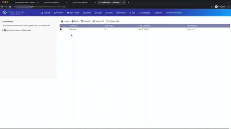Bookmark this page with the star icon

tap(212, 7)
